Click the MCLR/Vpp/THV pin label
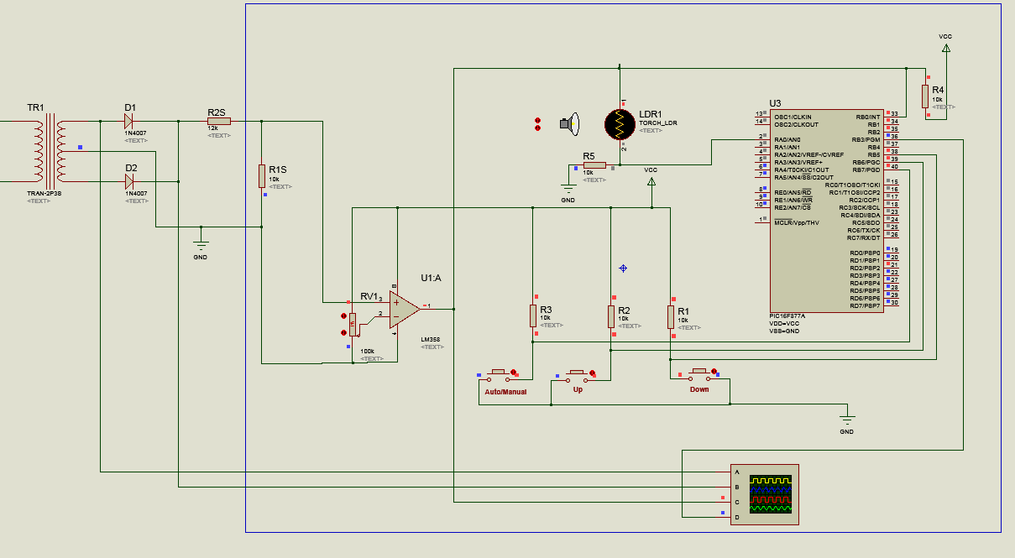The width and height of the screenshot is (1015, 558). (796, 222)
